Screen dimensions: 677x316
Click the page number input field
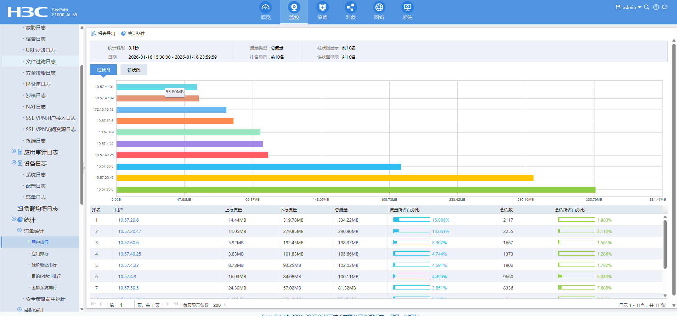[126, 305]
